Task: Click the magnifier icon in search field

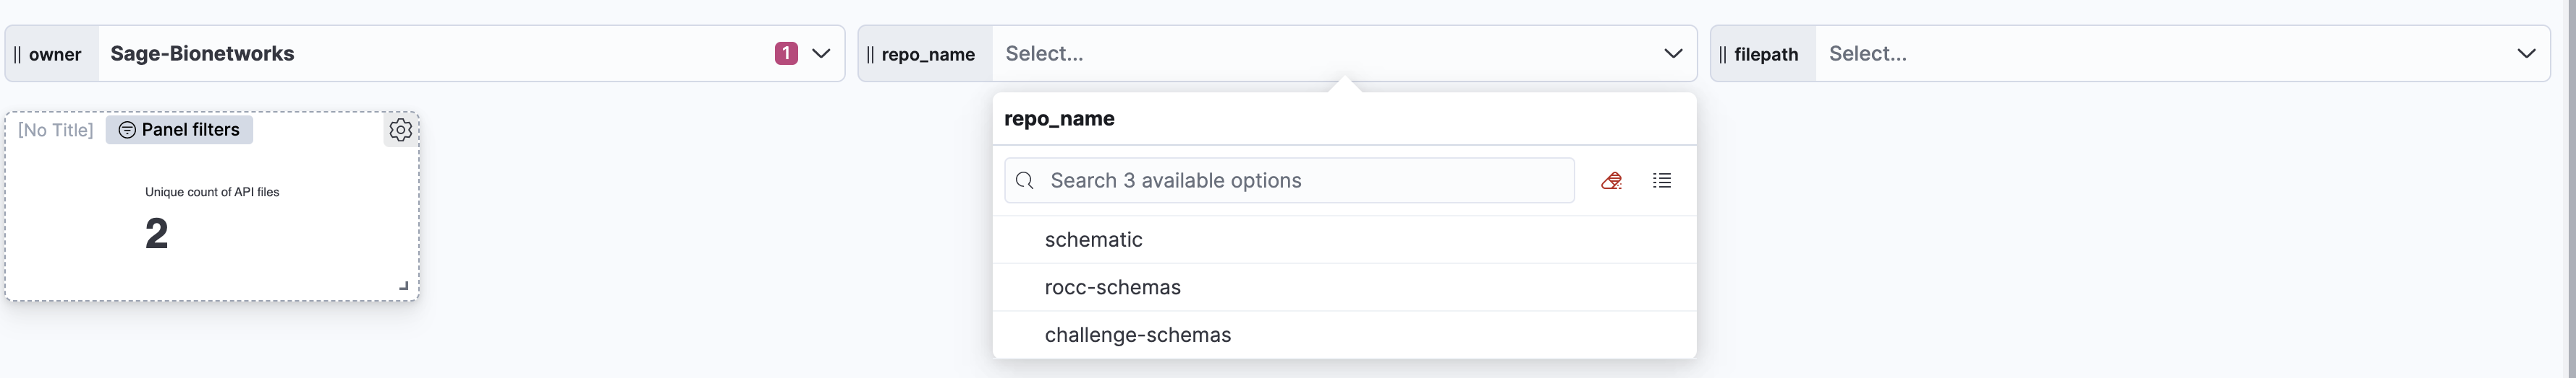Action: 1024,180
